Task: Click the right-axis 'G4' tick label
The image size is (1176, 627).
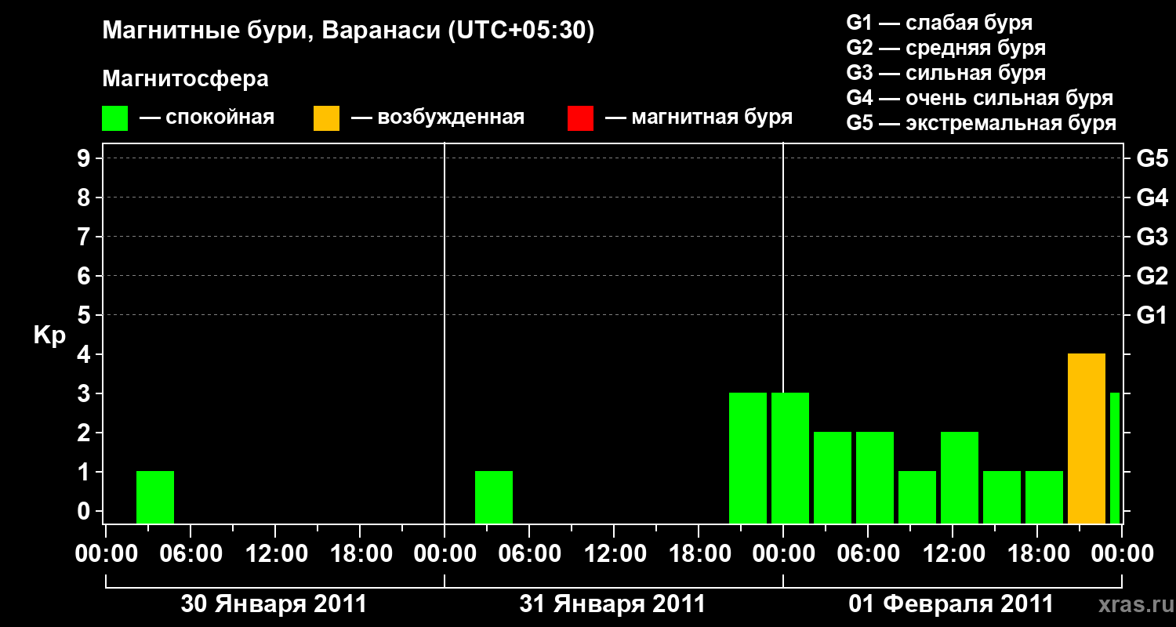Action: (1152, 198)
